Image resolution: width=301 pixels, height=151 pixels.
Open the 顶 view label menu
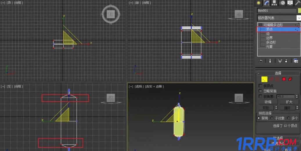(9, 3)
